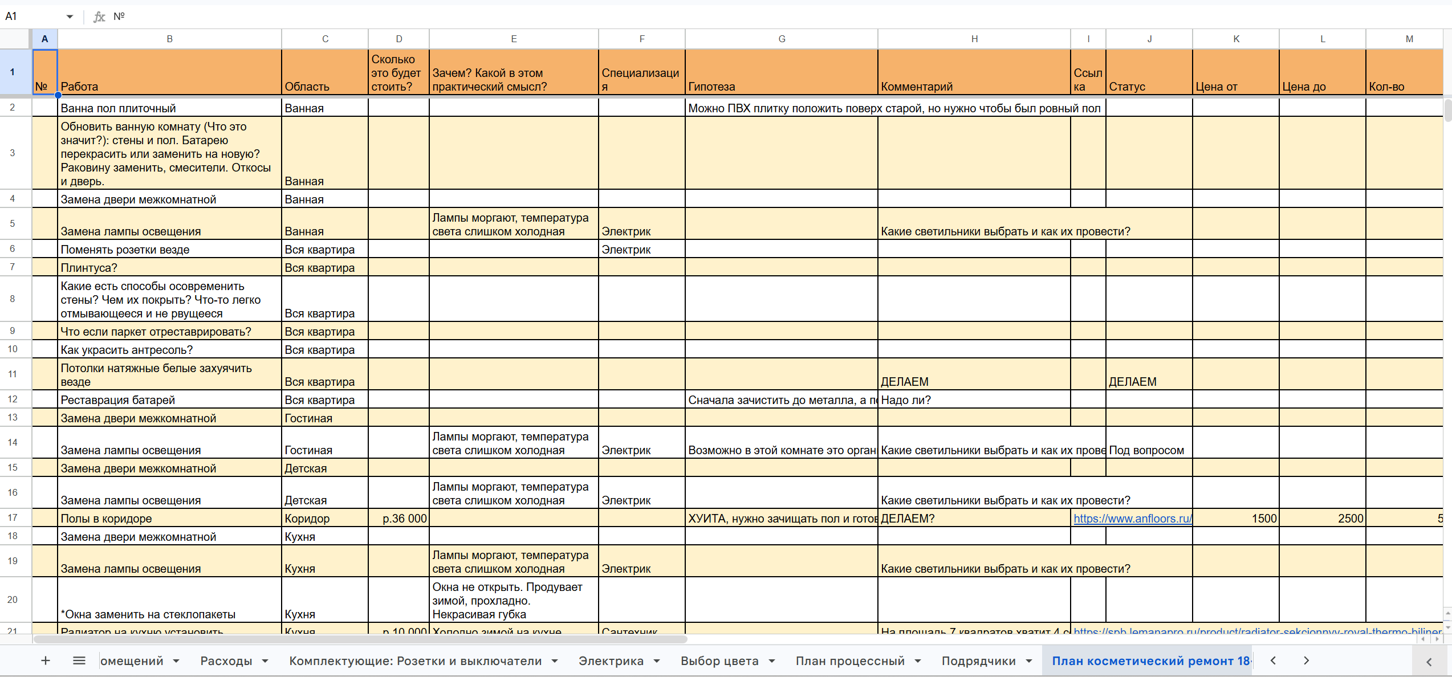This screenshot has height=677, width=1452.
Task: Switch to the План процессный sheet tab
Action: click(850, 661)
